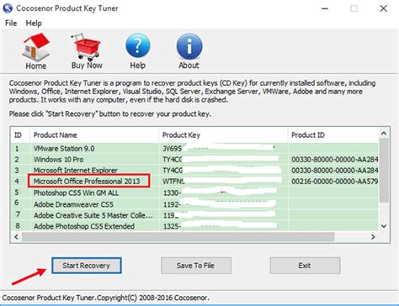Select the VMware Station 9.0 row

tap(194, 148)
